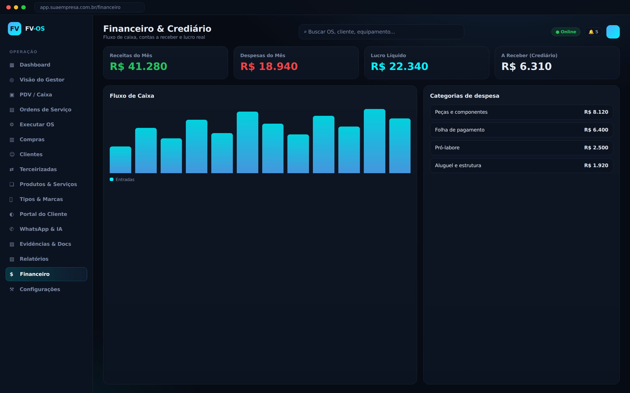Click the PDV / Caixa icon
630x393 pixels.
[x=12, y=95]
